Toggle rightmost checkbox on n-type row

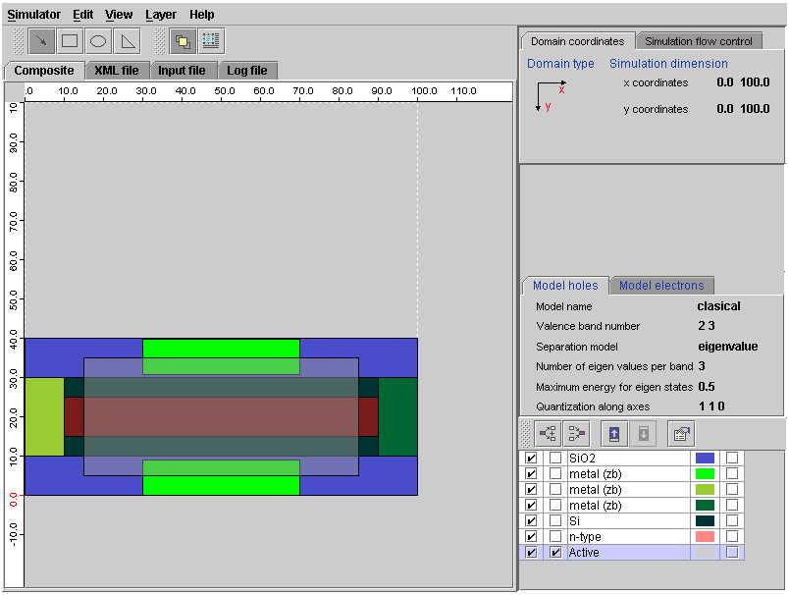coord(732,537)
